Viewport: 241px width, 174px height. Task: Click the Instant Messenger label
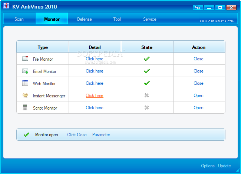pyautogui.click(x=49, y=96)
